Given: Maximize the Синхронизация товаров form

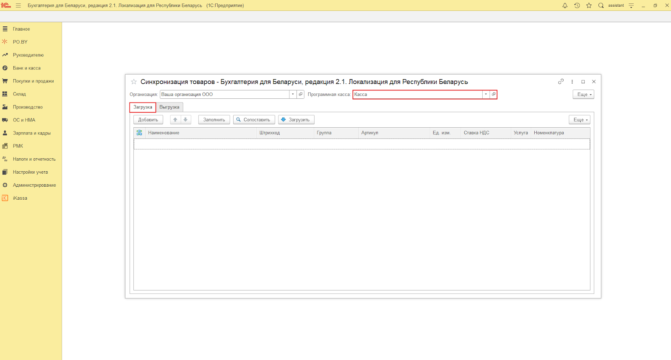Looking at the screenshot, I should coord(583,82).
